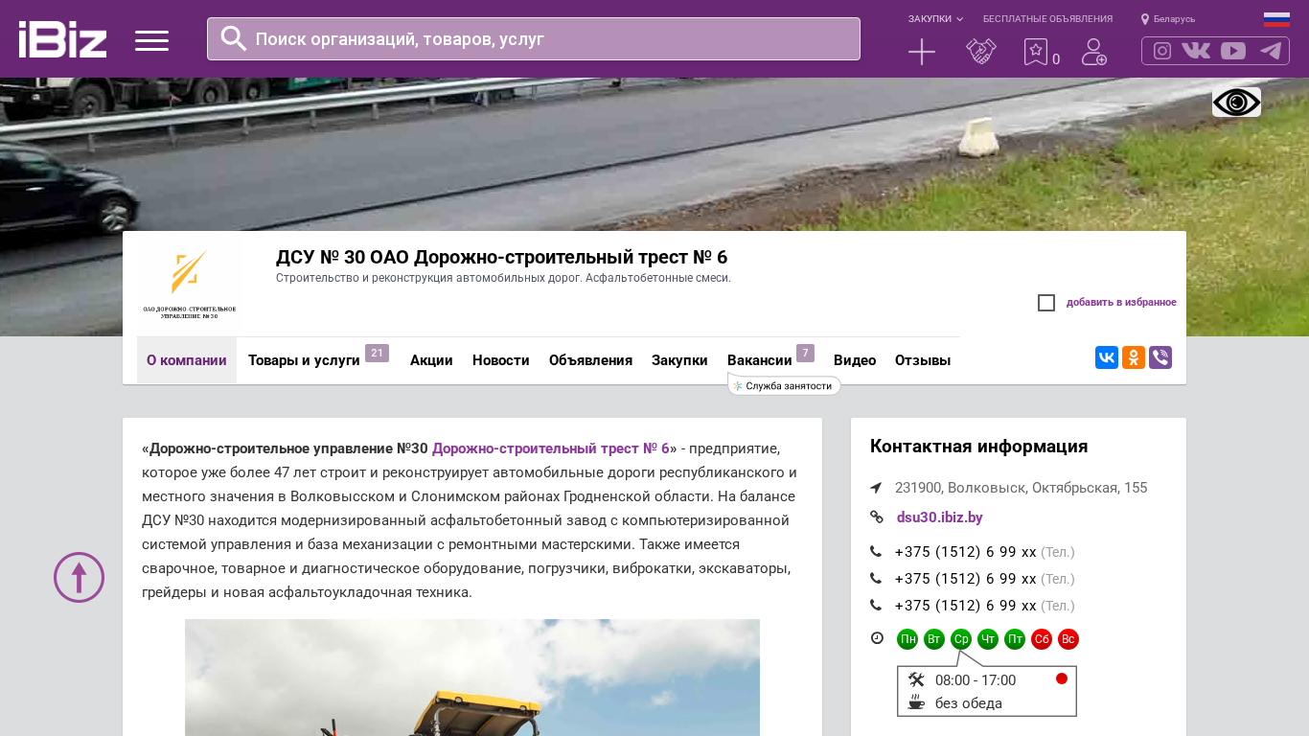1309x736 pixels.
Task: Click first phone number +375 (1512) 6 99 xx
Action: 966,552
